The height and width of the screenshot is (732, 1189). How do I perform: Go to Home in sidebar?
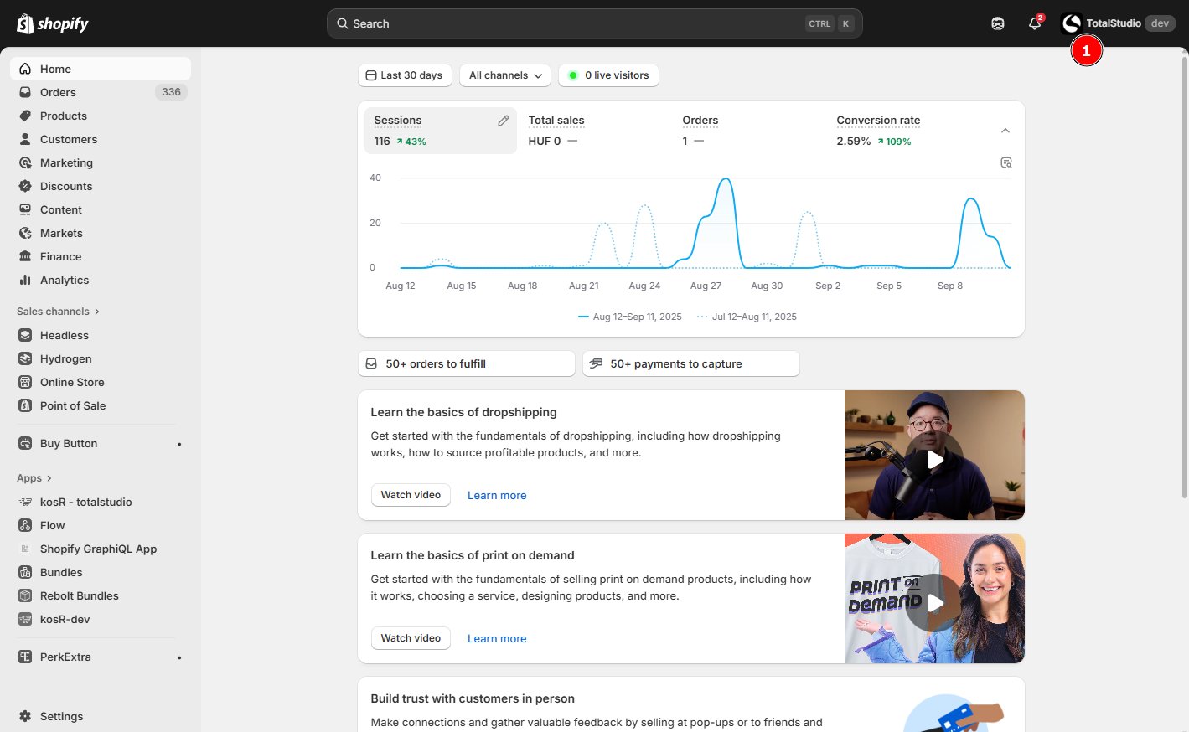click(101, 69)
